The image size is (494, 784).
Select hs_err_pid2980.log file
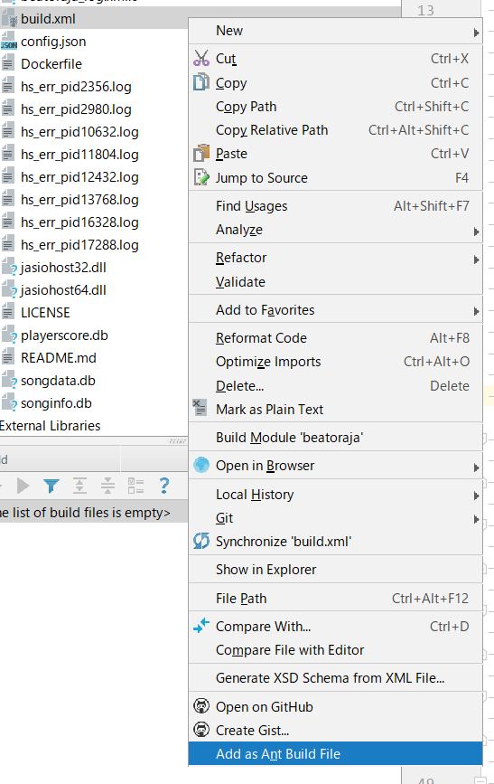(76, 109)
